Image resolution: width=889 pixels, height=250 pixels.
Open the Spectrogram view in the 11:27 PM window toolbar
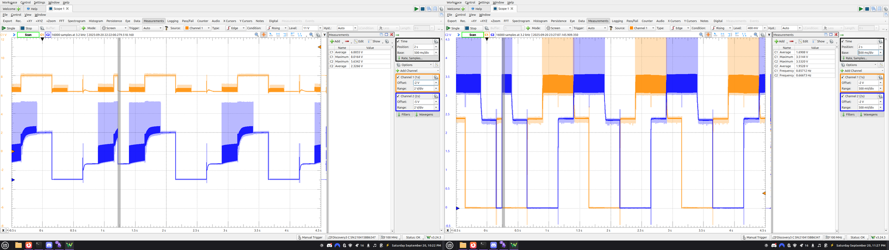tap(521, 21)
